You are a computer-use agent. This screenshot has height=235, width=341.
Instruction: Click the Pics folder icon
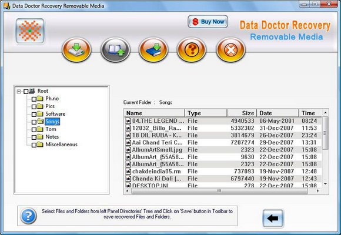(x=40, y=106)
